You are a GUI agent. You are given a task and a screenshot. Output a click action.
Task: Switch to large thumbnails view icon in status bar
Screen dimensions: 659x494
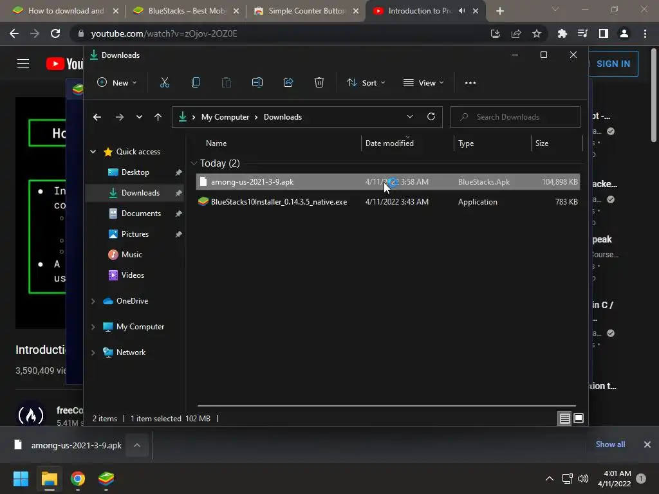pos(579,418)
